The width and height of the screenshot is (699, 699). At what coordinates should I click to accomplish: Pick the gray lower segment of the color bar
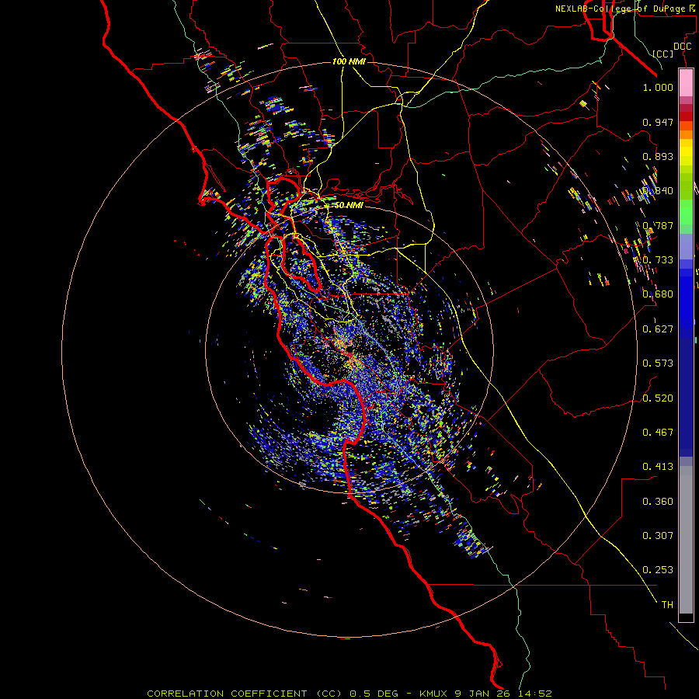tap(686, 540)
